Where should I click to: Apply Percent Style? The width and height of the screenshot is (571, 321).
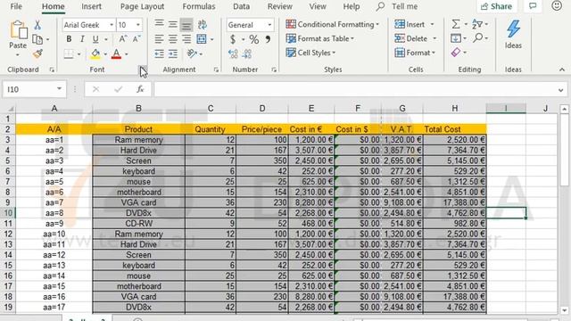pyautogui.click(x=253, y=39)
